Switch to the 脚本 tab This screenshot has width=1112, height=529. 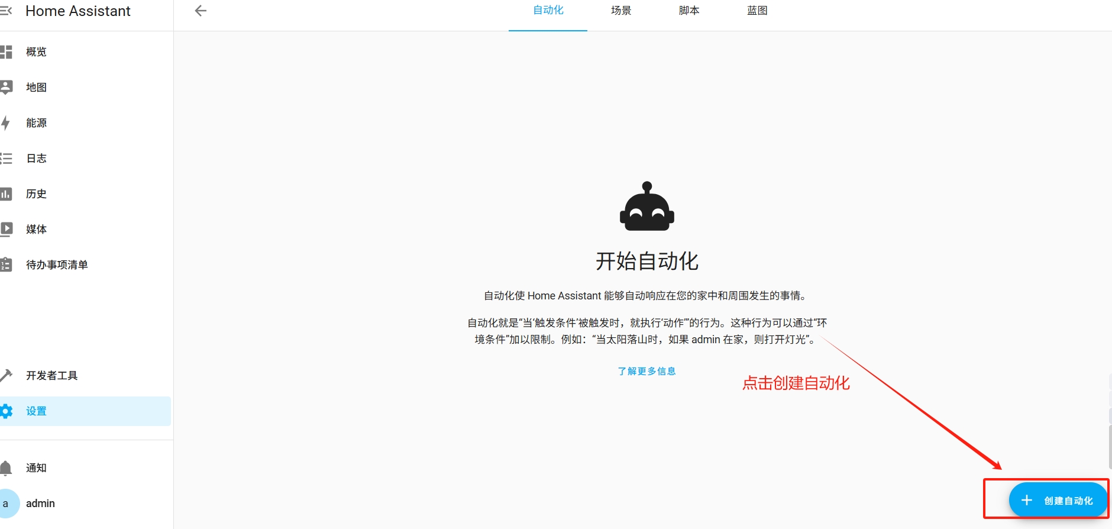pos(689,11)
